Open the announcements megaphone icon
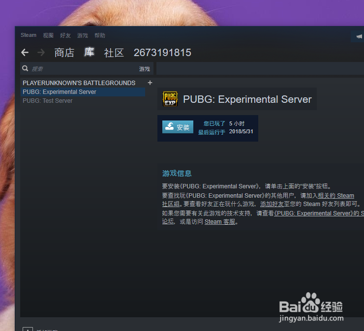The width and height of the screenshot is (364, 331). 359,36
